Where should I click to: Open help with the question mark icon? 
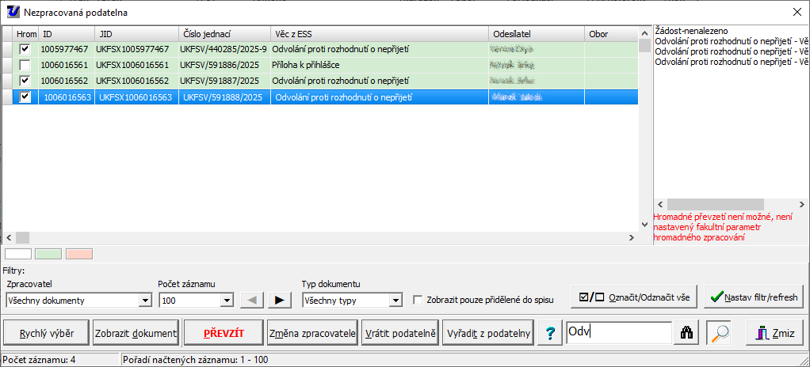[x=548, y=333]
